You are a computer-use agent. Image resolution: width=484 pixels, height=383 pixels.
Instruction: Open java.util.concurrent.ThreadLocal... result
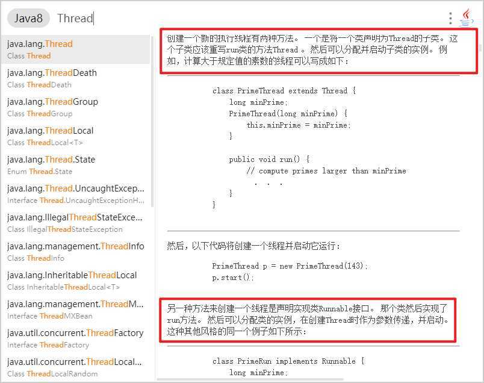click(x=76, y=367)
